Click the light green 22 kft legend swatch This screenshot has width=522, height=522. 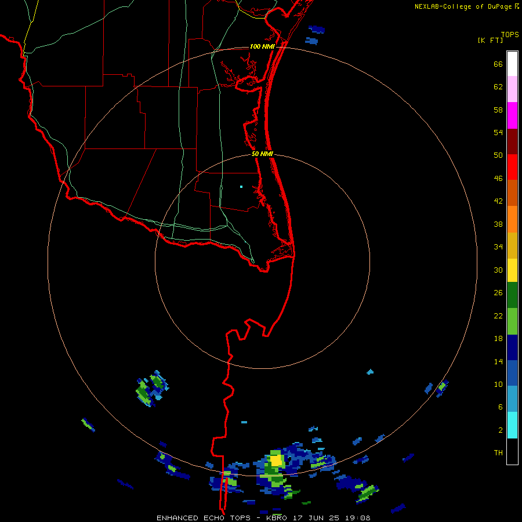coord(512,321)
